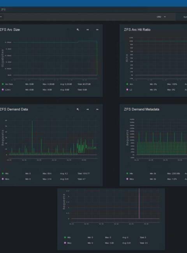Select the ZFS tab
Image resolution: width=187 pixels, height=253 pixels.
3,10
